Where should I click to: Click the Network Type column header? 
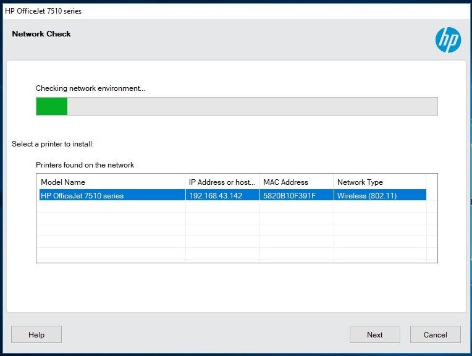380,182
